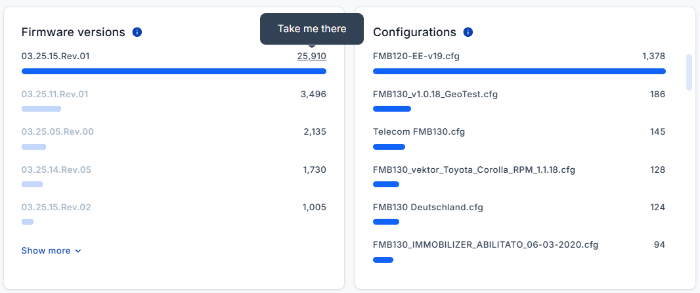Select FMB130 Deutschland.cfg configuration
The height and width of the screenshot is (293, 700).
[427, 207]
